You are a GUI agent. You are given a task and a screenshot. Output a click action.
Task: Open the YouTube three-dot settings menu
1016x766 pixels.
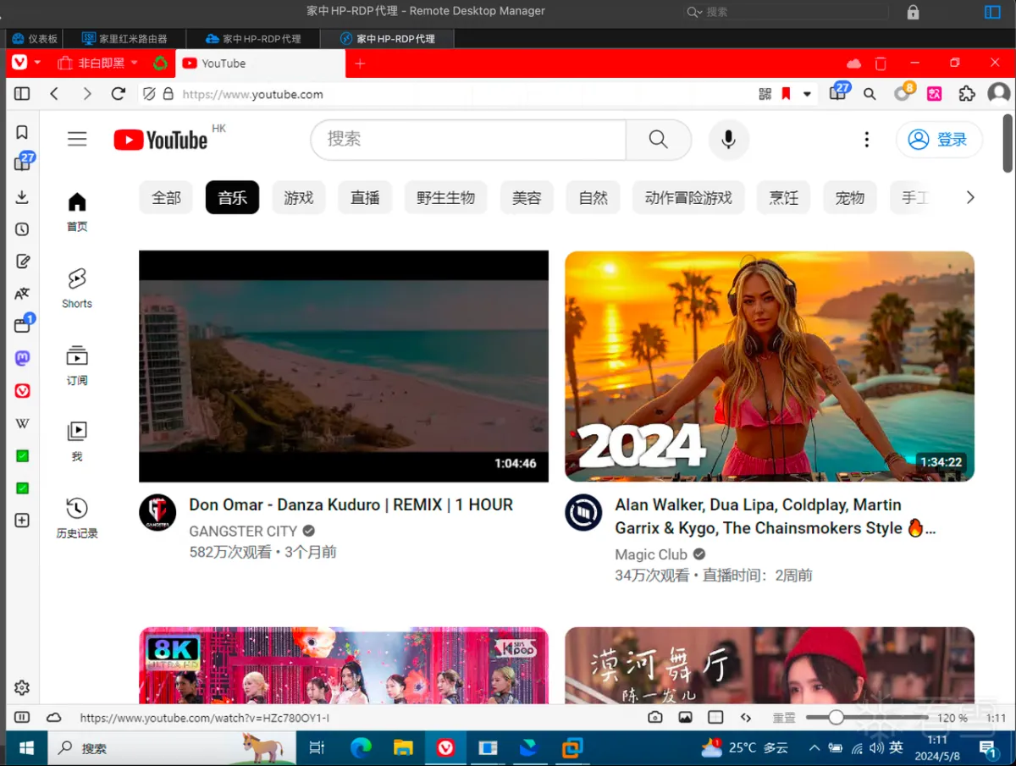click(x=866, y=140)
